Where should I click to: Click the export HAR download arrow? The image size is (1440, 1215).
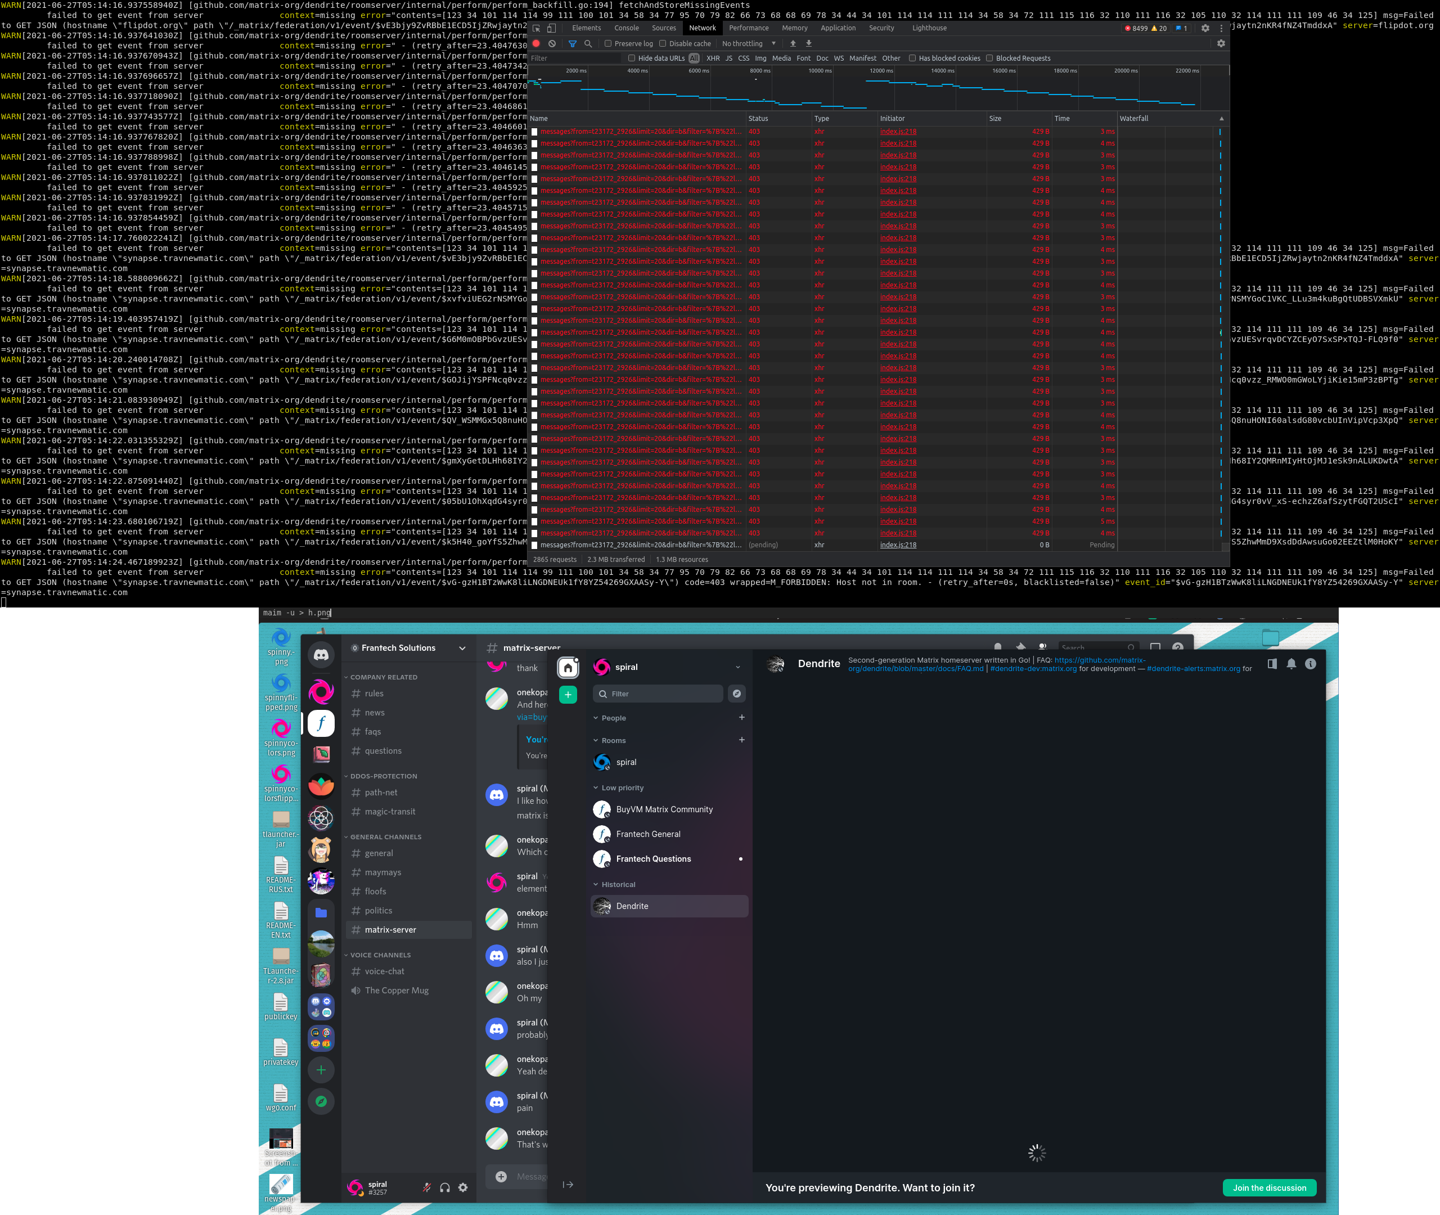pyautogui.click(x=808, y=43)
